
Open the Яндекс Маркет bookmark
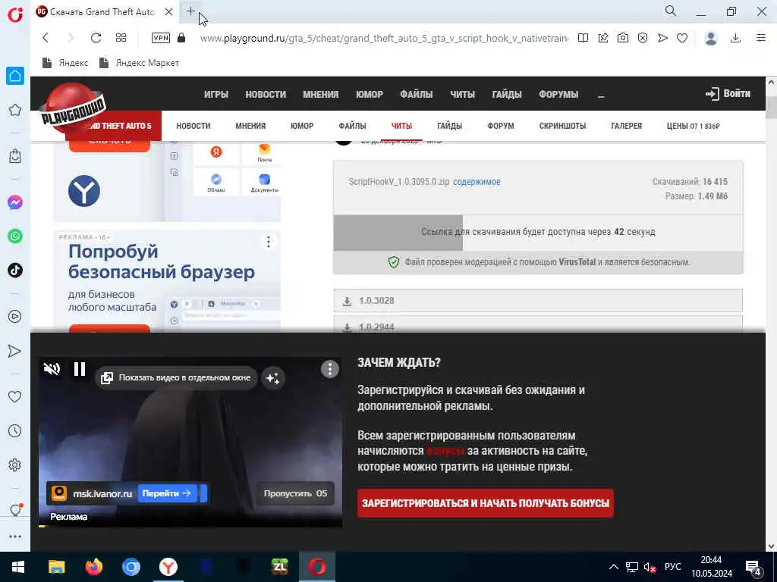[x=140, y=63]
